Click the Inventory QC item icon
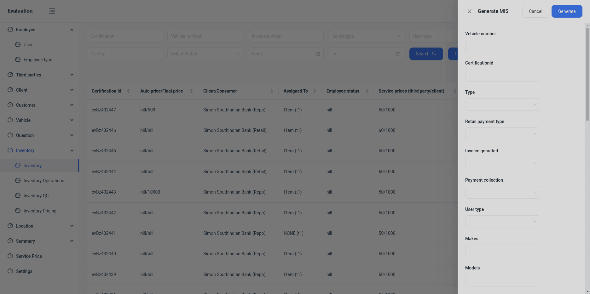The image size is (590, 294). click(18, 195)
